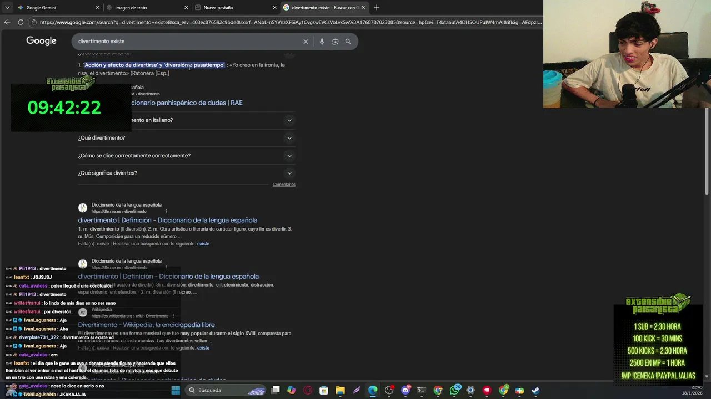The height and width of the screenshot is (399, 711).
Task: Open the Divertimento Wikipedia result
Action: click(x=146, y=325)
